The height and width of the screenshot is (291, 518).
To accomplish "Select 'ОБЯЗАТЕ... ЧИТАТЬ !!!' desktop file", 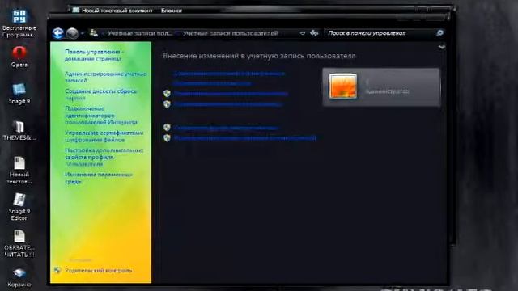I will click(19, 244).
